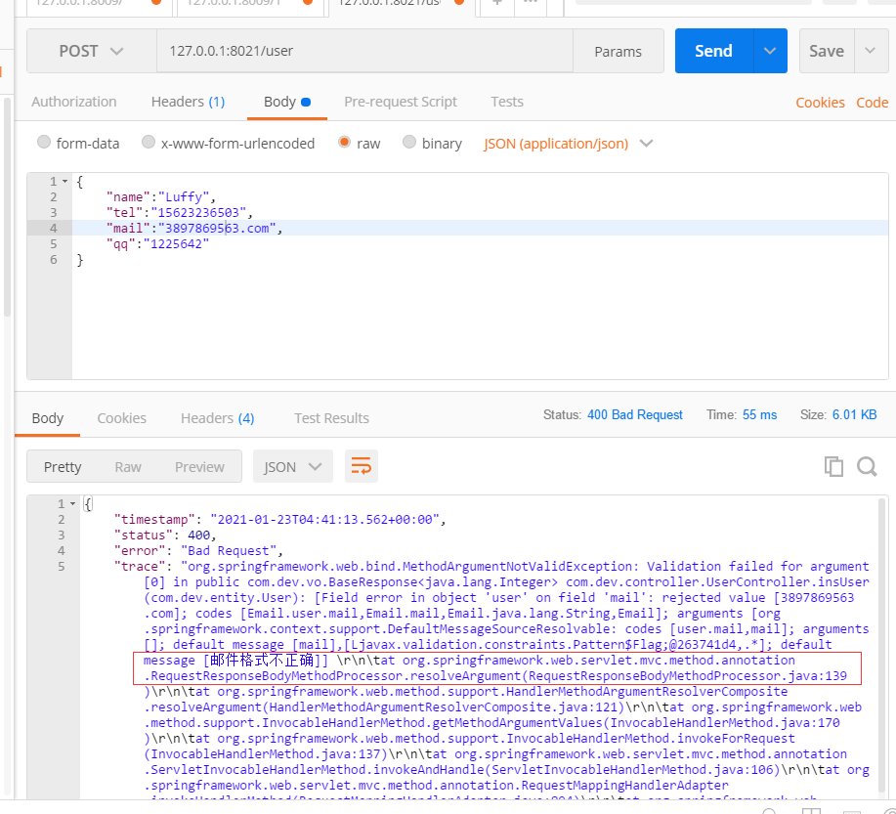Click the "status": 400 line in response
The image size is (896, 814).
165,536
